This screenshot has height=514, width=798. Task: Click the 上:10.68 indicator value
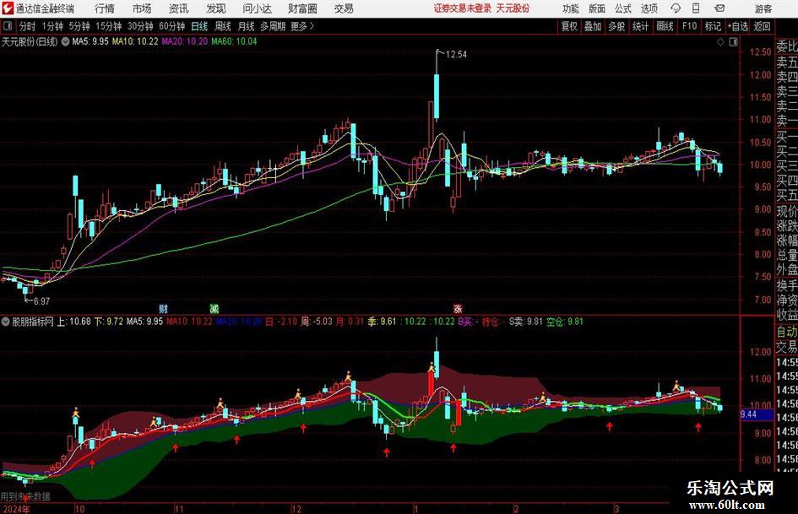point(73,322)
